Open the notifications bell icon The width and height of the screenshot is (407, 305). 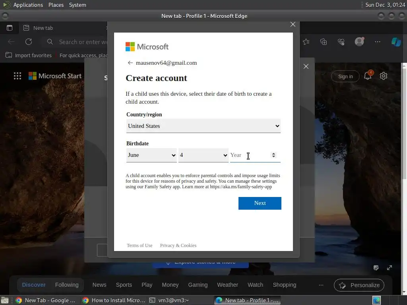(368, 75)
